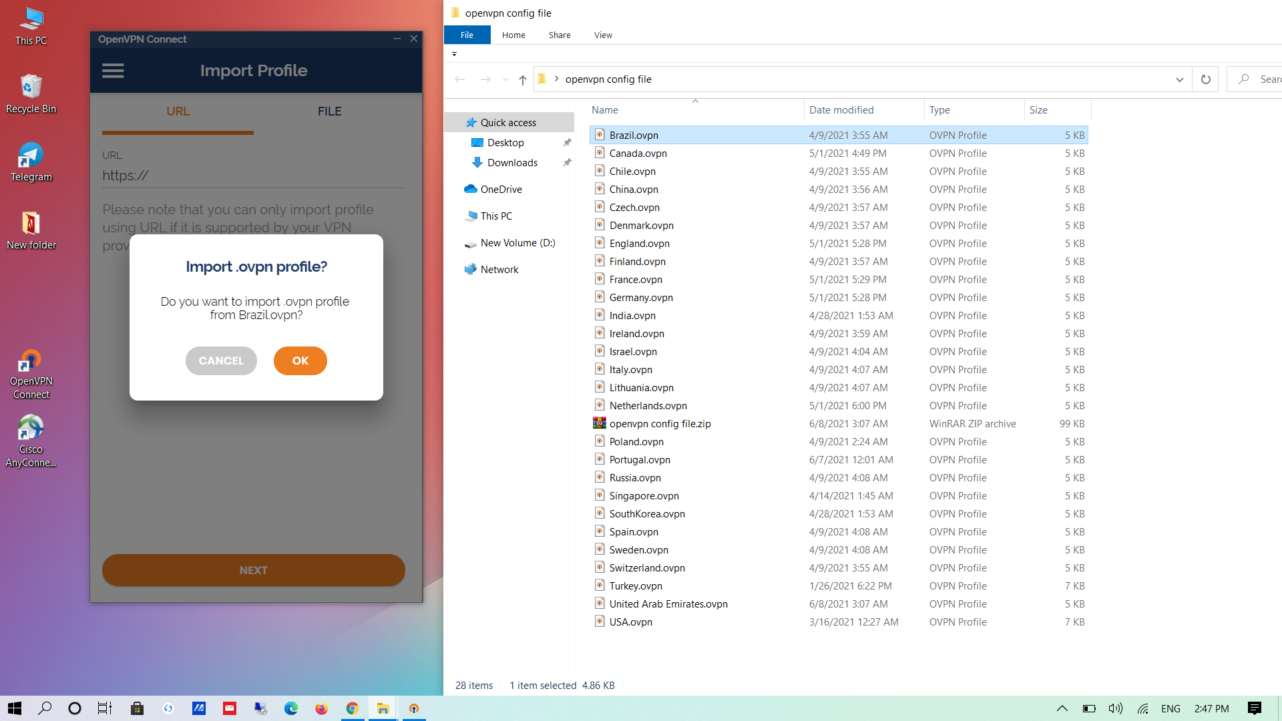Image resolution: width=1282 pixels, height=721 pixels.
Task: Open the New folder desktop icon
Action: point(31,230)
